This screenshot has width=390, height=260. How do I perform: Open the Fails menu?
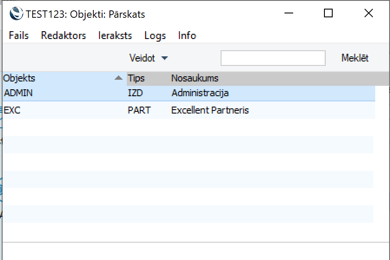(19, 36)
